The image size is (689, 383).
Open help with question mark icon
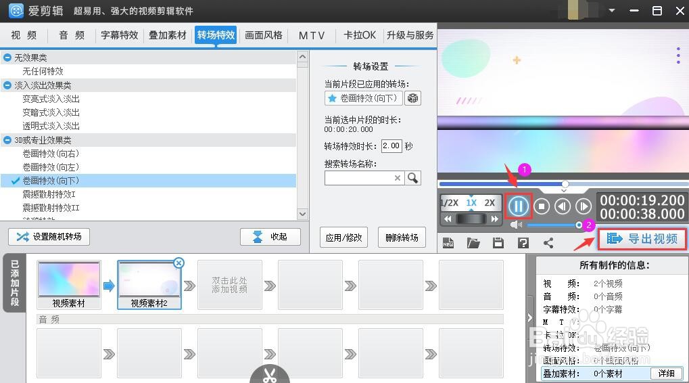click(523, 243)
